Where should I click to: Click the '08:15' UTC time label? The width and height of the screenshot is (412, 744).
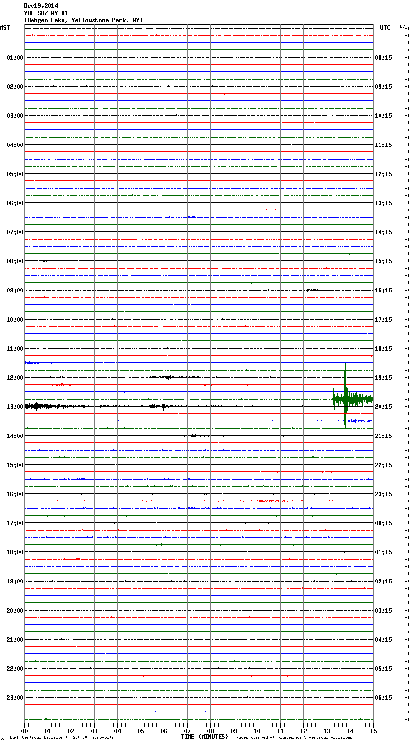pos(383,58)
